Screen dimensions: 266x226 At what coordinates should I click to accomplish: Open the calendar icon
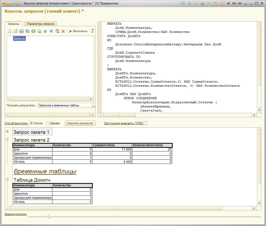221,3
